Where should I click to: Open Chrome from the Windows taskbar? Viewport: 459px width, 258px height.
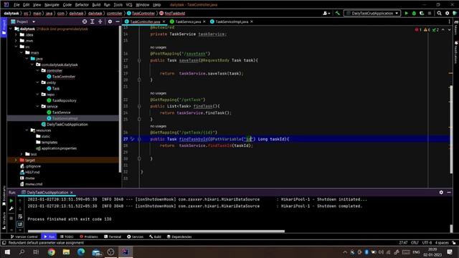pyautogui.click(x=51, y=252)
